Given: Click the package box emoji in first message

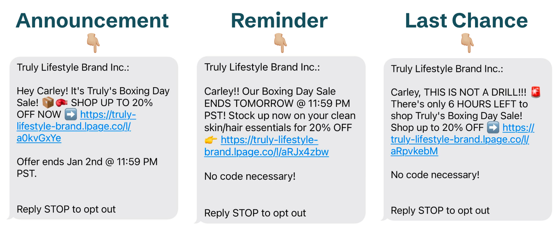Looking at the screenshot, I should [x=48, y=102].
